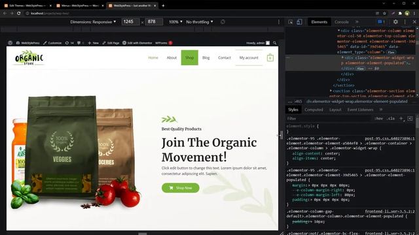Click the admin bar search icon

(x=275, y=42)
